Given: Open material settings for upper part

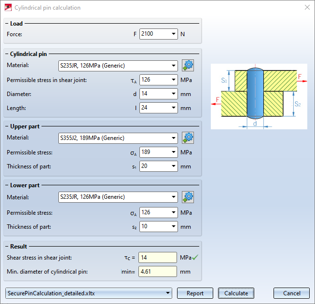Looking at the screenshot, I should point(188,138).
